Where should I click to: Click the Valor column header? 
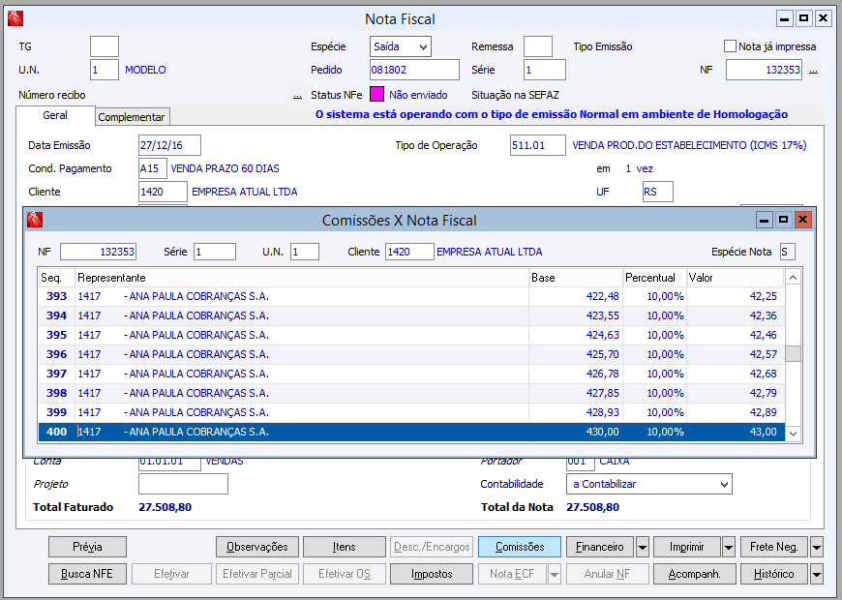coord(736,278)
